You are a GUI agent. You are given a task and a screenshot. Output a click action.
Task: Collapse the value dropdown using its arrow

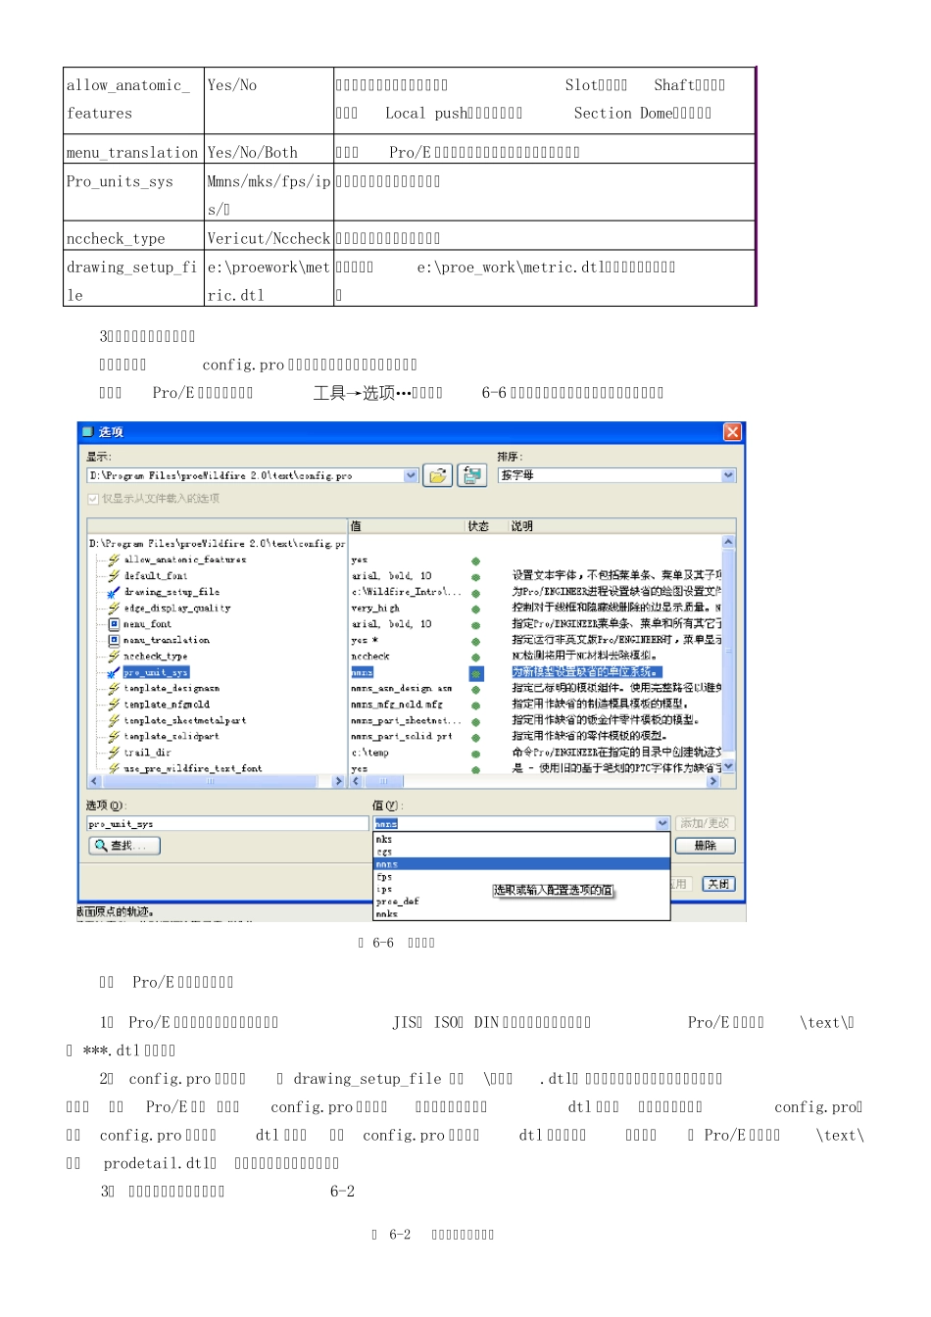click(x=662, y=823)
